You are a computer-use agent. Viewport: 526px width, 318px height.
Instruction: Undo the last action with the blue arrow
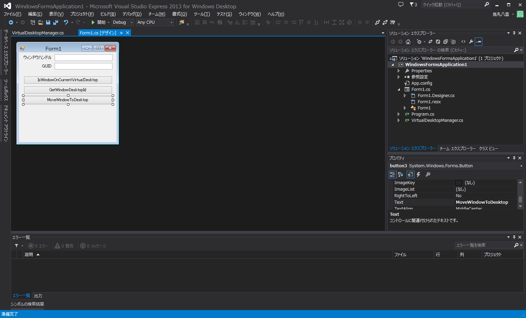pyautogui.click(x=66, y=22)
